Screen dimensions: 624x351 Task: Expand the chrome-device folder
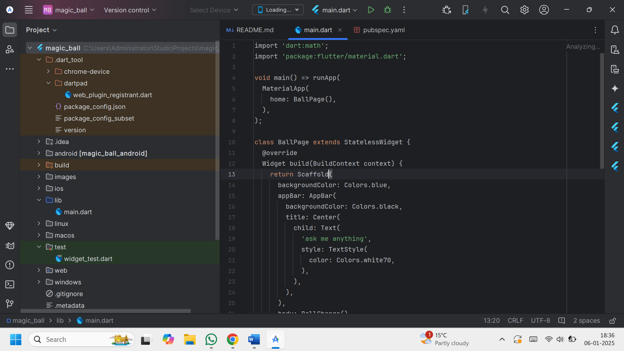(x=48, y=71)
